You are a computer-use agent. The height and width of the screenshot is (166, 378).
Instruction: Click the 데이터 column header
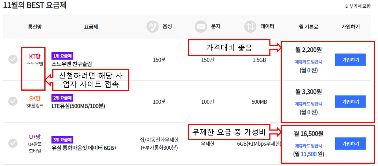(x=267, y=26)
